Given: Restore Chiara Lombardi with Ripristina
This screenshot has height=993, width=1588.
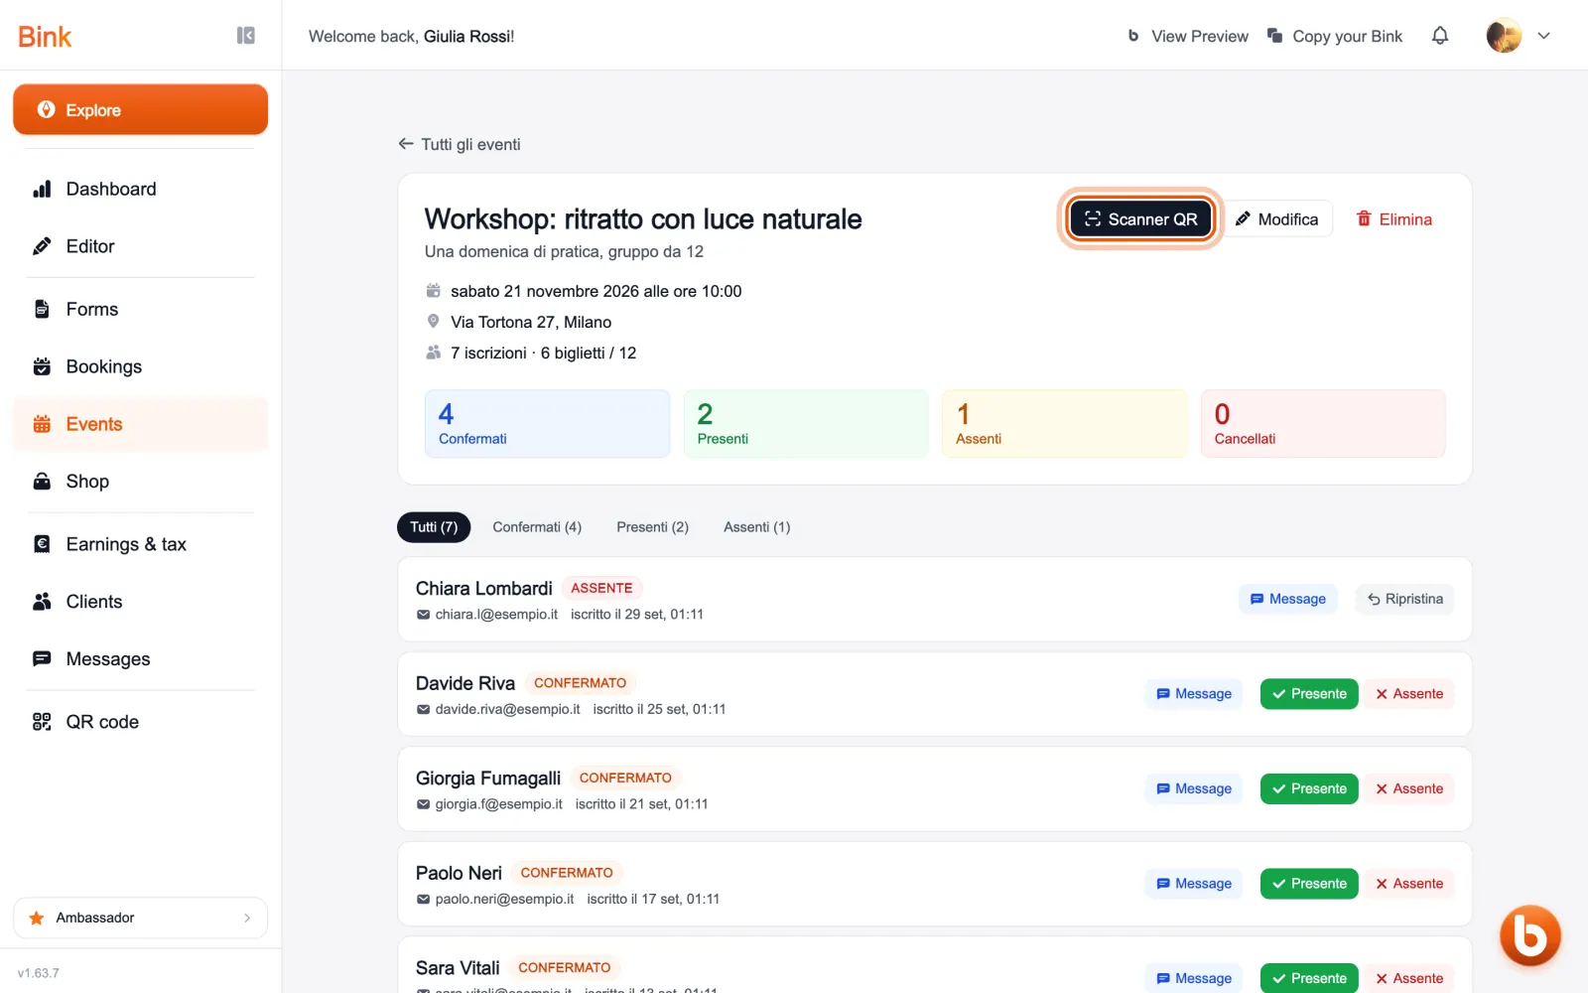Looking at the screenshot, I should point(1404,599).
